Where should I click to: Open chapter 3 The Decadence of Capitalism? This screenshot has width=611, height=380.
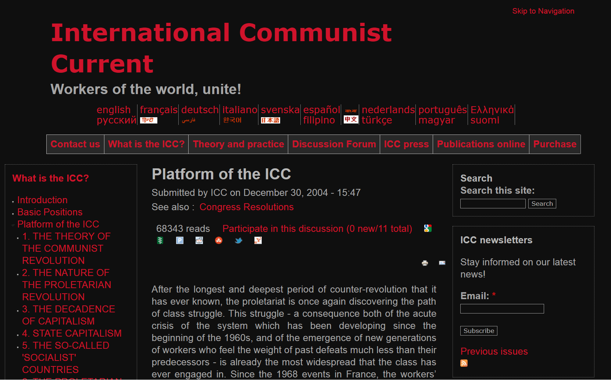point(68,315)
